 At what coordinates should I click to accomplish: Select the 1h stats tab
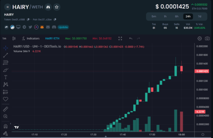165,17
